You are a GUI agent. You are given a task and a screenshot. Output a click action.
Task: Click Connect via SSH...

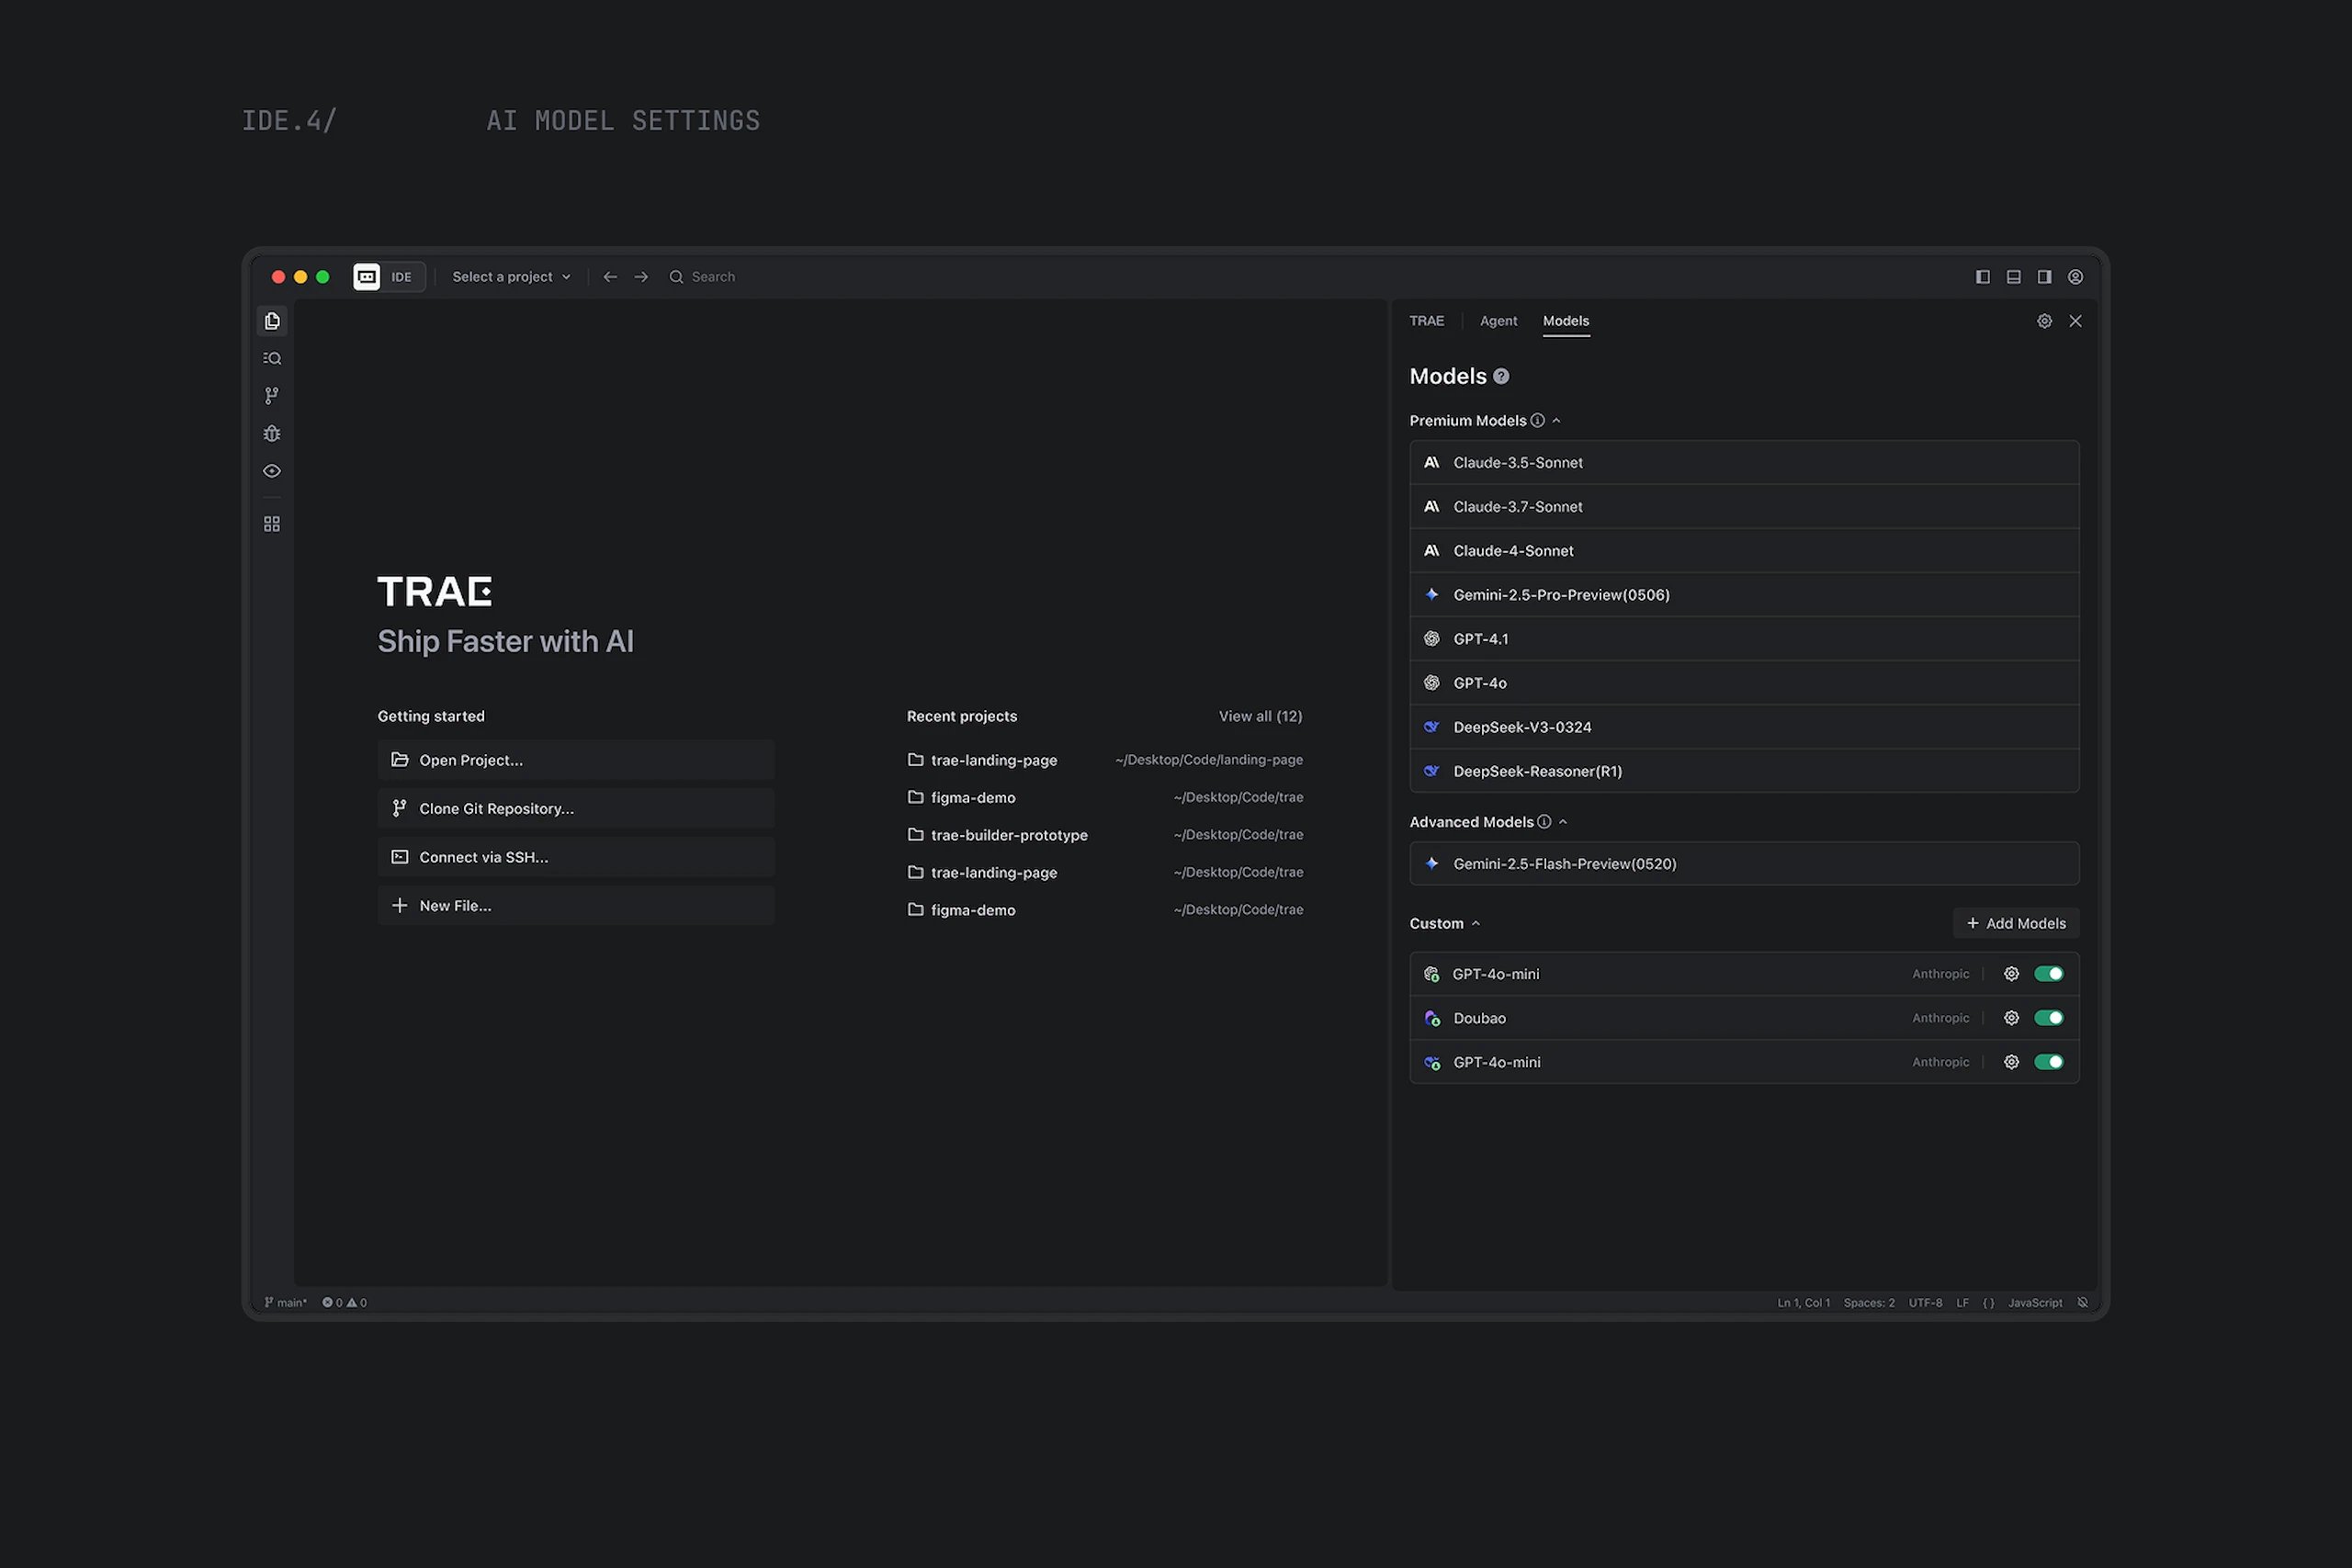(x=576, y=857)
